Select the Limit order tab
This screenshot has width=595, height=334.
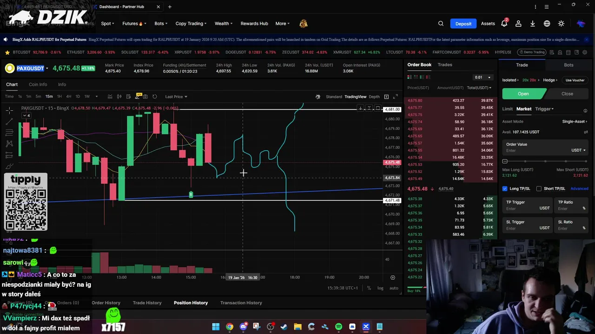[507, 109]
